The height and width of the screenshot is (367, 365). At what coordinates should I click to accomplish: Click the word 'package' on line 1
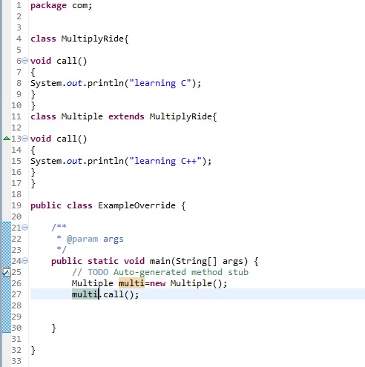tap(48, 6)
